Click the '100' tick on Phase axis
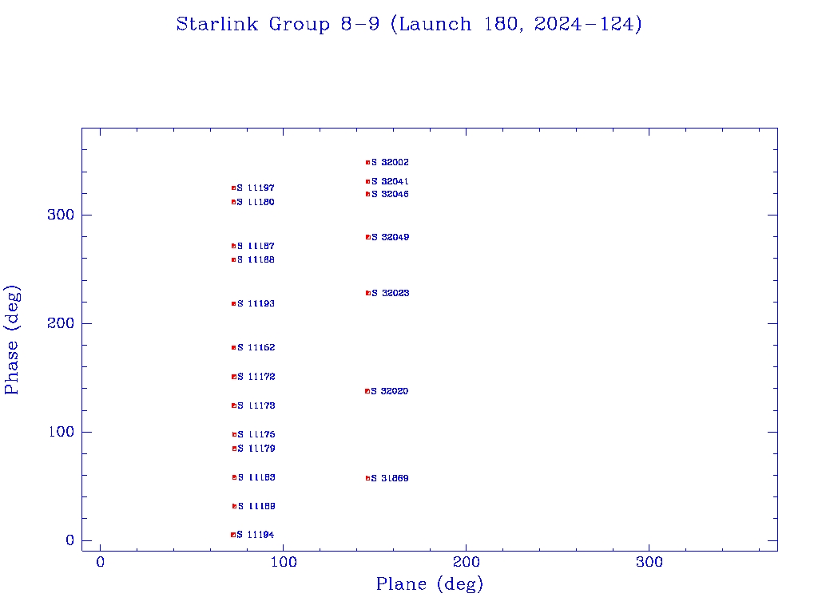The image size is (818, 613). coord(61,432)
